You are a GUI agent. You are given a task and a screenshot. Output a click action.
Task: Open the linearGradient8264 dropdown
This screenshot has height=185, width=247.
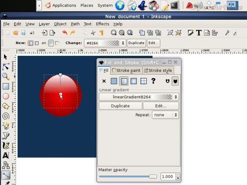point(139,97)
